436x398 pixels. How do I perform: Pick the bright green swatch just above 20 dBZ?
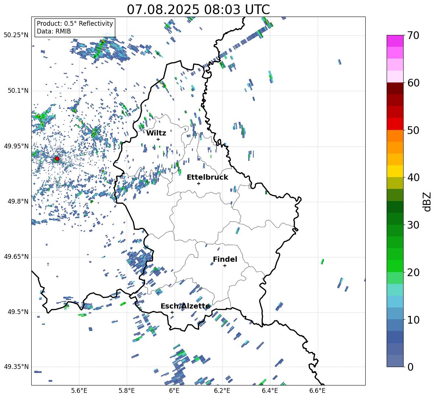tap(395, 266)
